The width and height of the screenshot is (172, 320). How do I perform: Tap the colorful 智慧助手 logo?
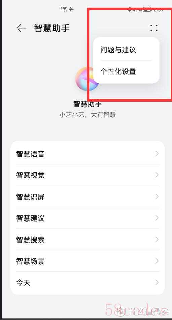[x=88, y=79]
